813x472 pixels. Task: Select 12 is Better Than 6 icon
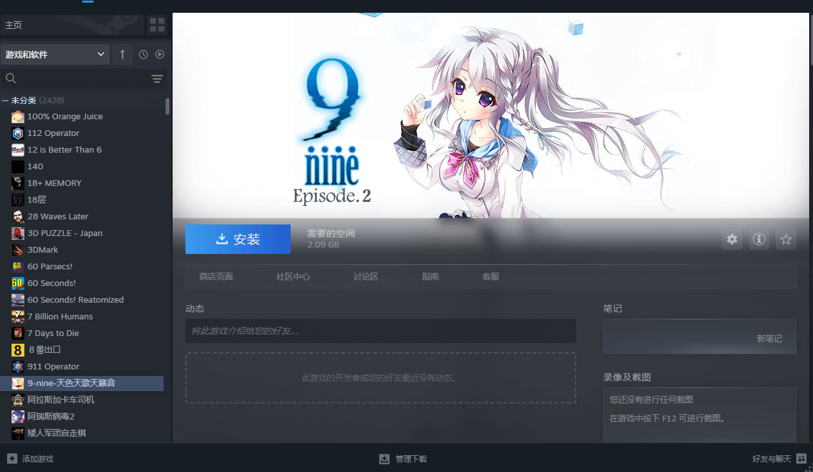(x=18, y=150)
